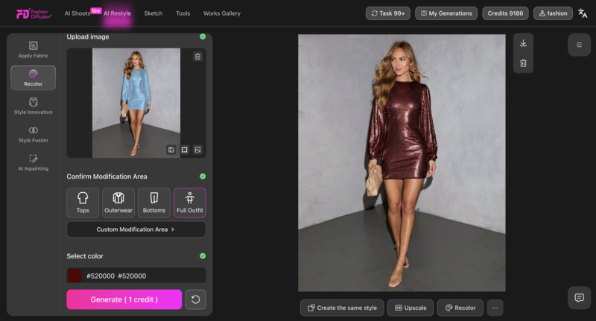Open the Works Gallery tab

(x=221, y=13)
